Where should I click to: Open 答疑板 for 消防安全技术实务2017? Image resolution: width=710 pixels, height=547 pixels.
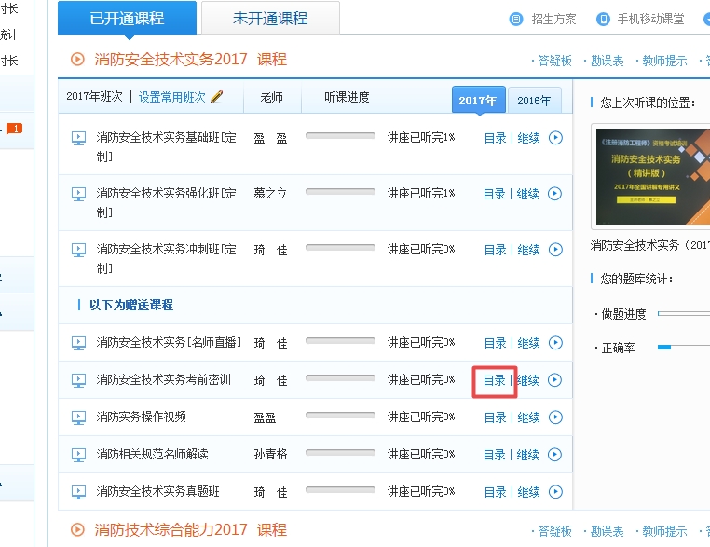(x=554, y=61)
